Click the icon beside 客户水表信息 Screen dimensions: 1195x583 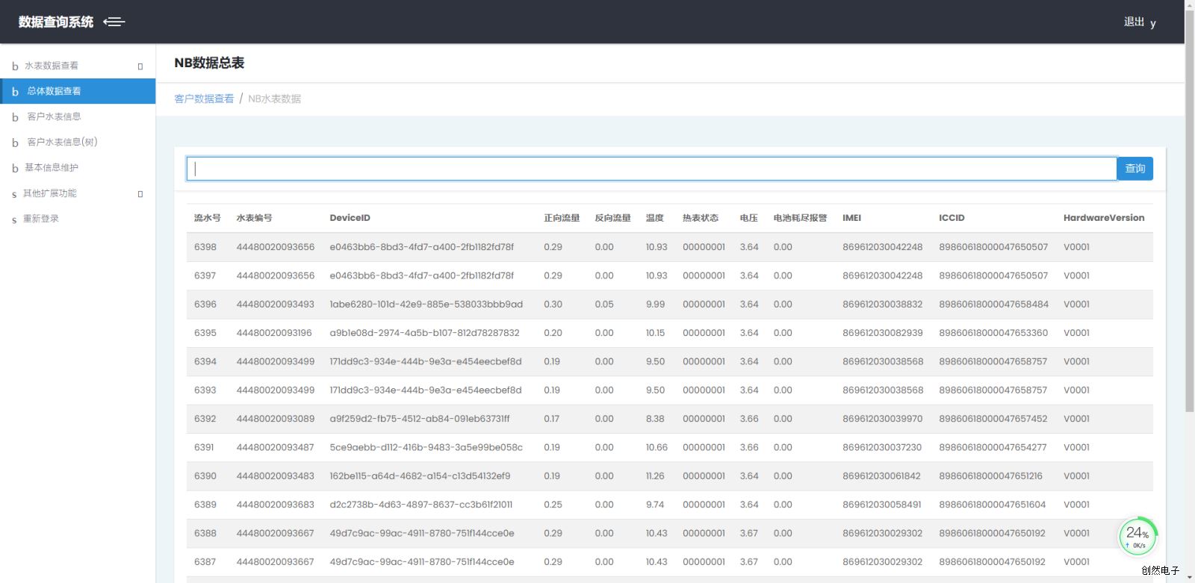[15, 117]
